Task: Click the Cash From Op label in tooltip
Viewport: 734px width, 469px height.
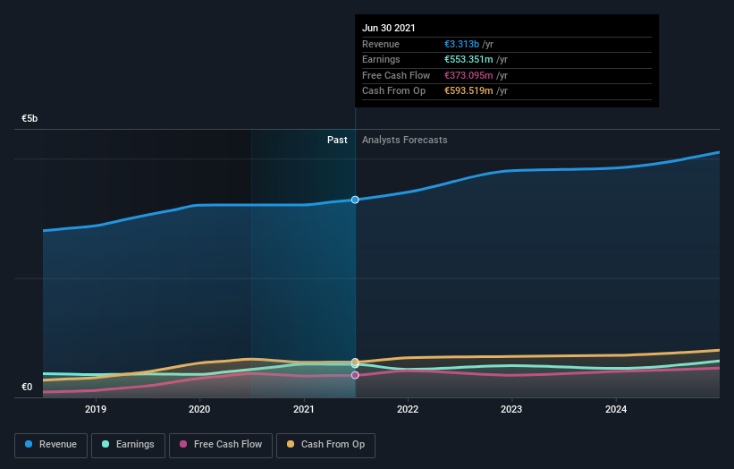Action: click(393, 91)
